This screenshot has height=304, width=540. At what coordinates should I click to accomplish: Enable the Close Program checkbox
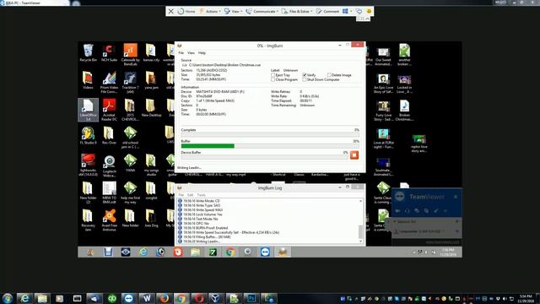click(x=273, y=79)
